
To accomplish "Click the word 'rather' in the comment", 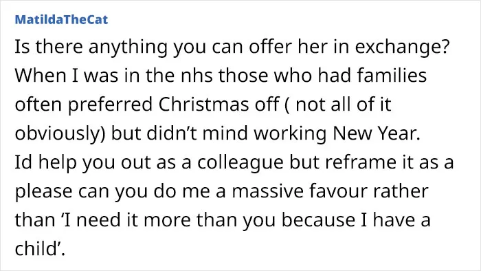I will pos(401,191).
